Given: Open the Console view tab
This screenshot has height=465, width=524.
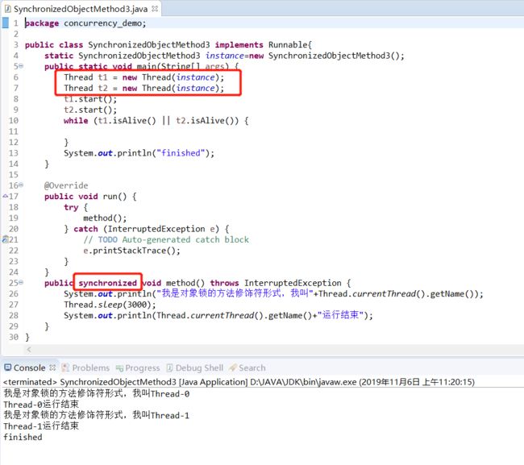Looking at the screenshot, I should coord(29,367).
